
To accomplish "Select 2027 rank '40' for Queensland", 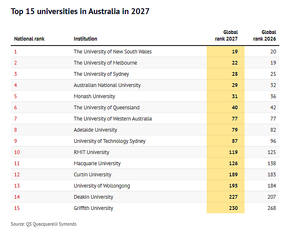I will pyautogui.click(x=235, y=108).
